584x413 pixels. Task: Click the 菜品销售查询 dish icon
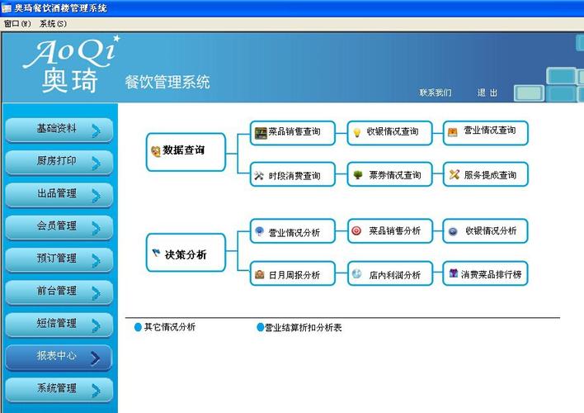(261, 132)
